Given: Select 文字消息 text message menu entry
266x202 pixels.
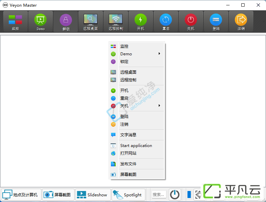Looking at the screenshot, I should (137, 135).
